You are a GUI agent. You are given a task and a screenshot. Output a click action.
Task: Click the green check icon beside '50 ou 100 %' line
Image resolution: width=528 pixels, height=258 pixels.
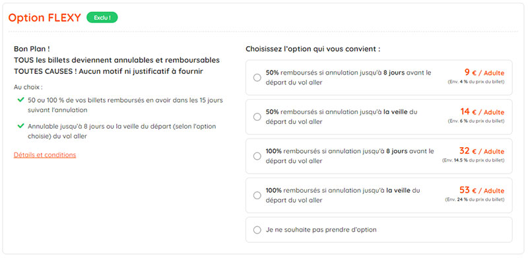21,100
